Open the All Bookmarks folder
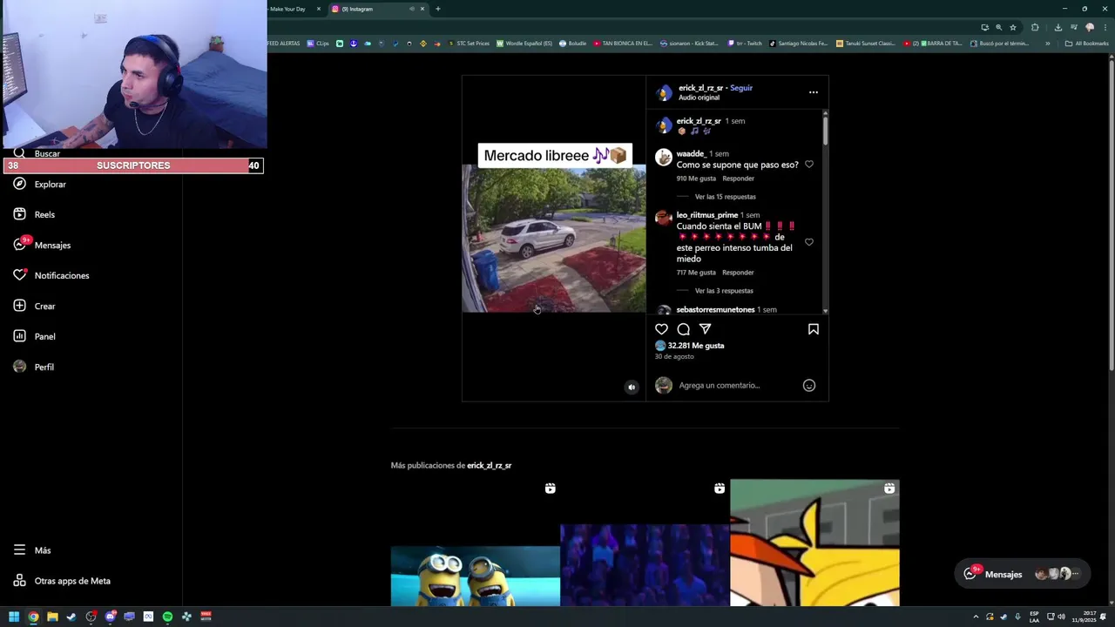This screenshot has width=1115, height=627. [x=1086, y=44]
